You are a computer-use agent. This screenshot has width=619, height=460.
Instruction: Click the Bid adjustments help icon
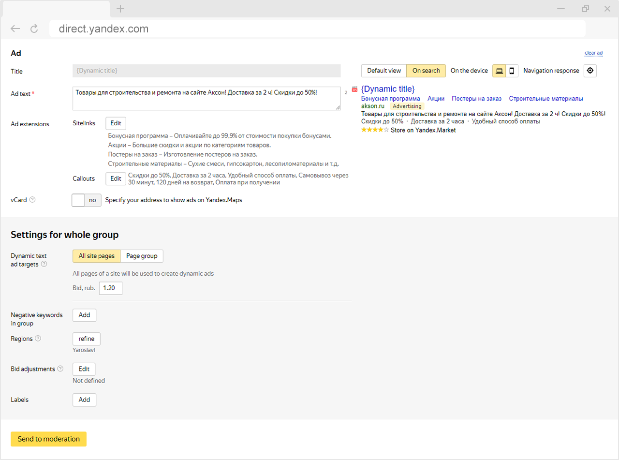coord(60,369)
